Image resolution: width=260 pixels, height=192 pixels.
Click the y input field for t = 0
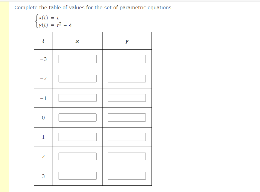pyautogui.click(x=127, y=117)
